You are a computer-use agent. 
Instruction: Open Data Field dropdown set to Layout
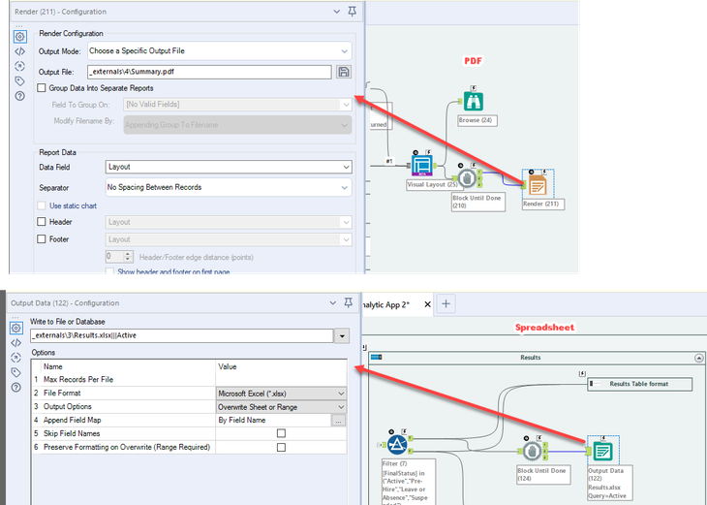229,167
